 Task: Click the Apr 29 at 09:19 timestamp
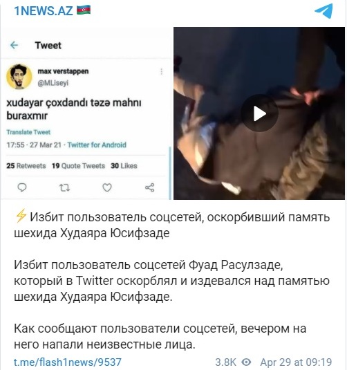coord(296,362)
